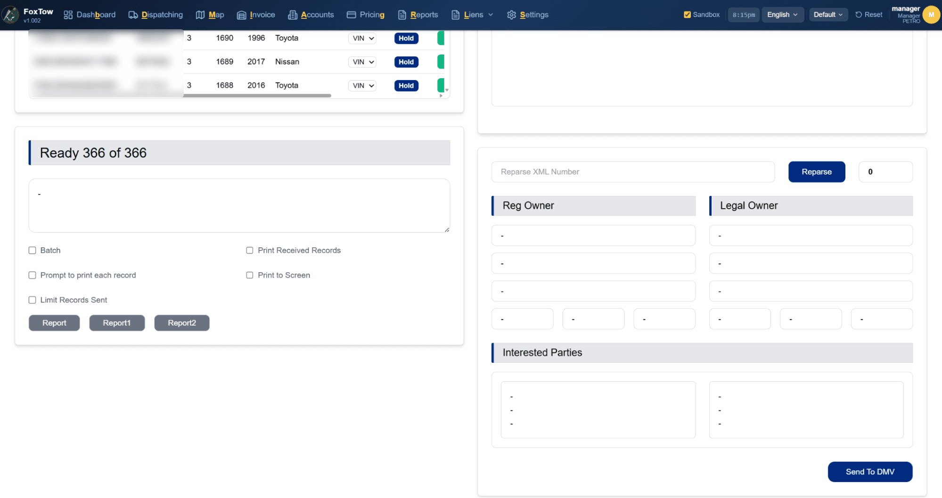Click green status bar on 1996 Toyota row
The height and width of the screenshot is (498, 942).
point(441,38)
